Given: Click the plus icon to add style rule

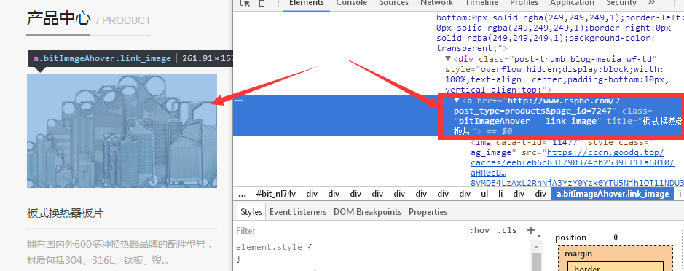Looking at the screenshot, I should 531,230.
